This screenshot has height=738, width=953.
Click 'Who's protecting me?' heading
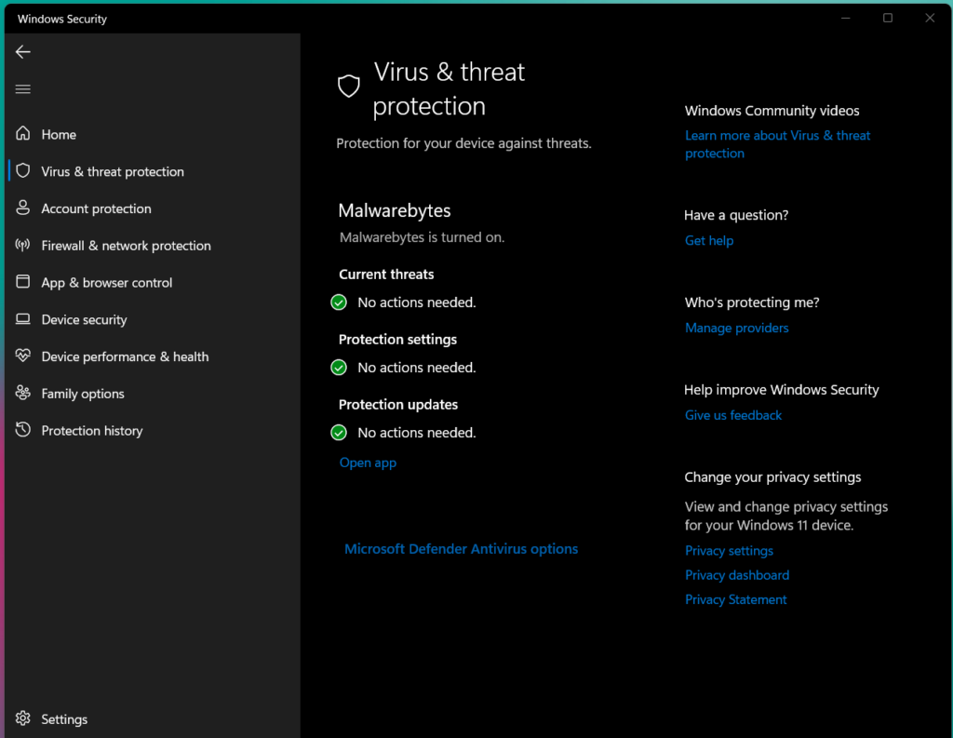[x=752, y=302]
